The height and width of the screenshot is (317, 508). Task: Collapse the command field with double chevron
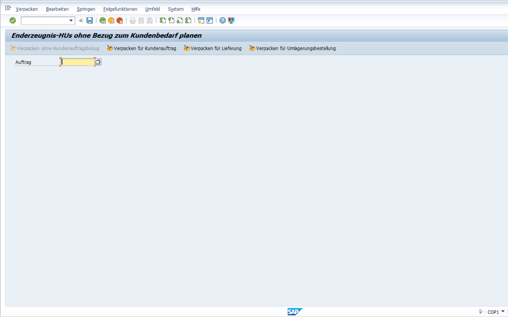[x=81, y=21]
